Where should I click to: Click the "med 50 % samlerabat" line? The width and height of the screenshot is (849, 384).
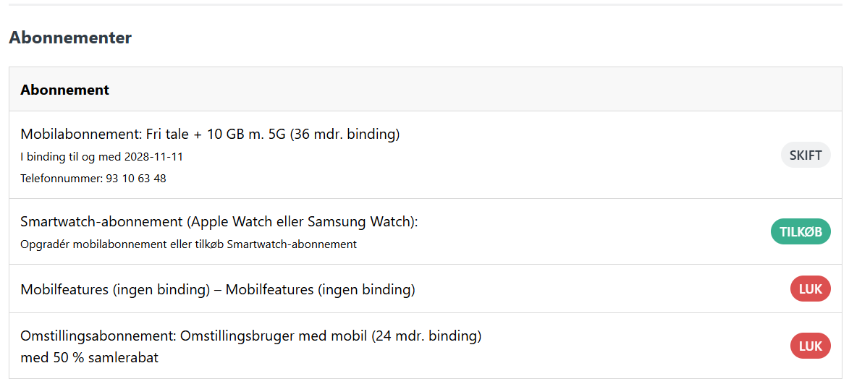click(89, 357)
